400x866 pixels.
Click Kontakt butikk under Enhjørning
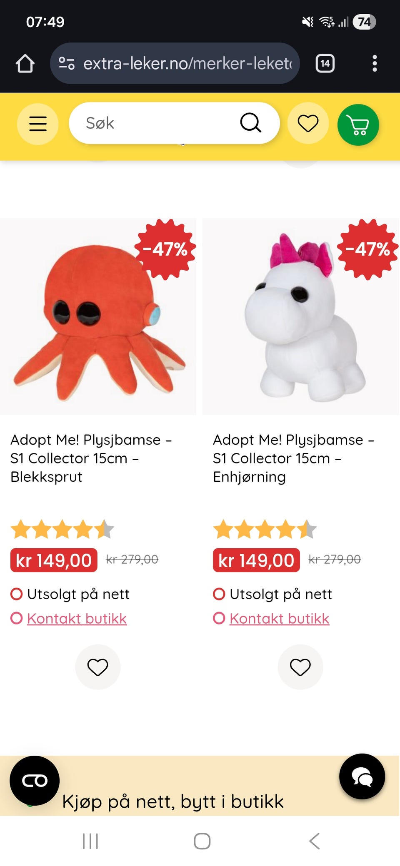coord(279,618)
